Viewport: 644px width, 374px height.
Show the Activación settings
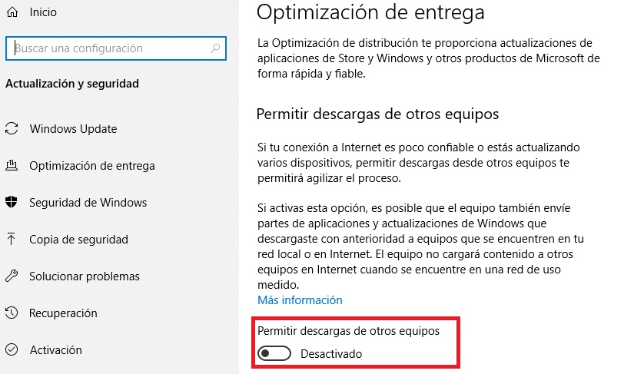pyautogui.click(x=55, y=350)
